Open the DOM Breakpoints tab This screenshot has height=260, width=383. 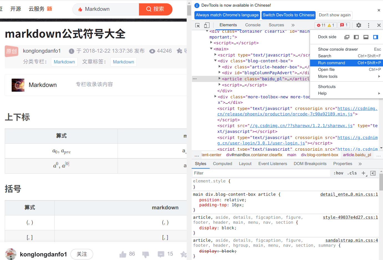click(310, 164)
